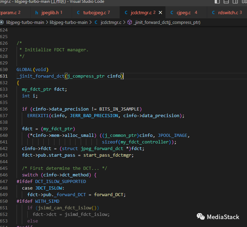This screenshot has height=227, width=247.
Task: Click the C icon on active jcdctmgr.c tab
Action: [x=126, y=13]
